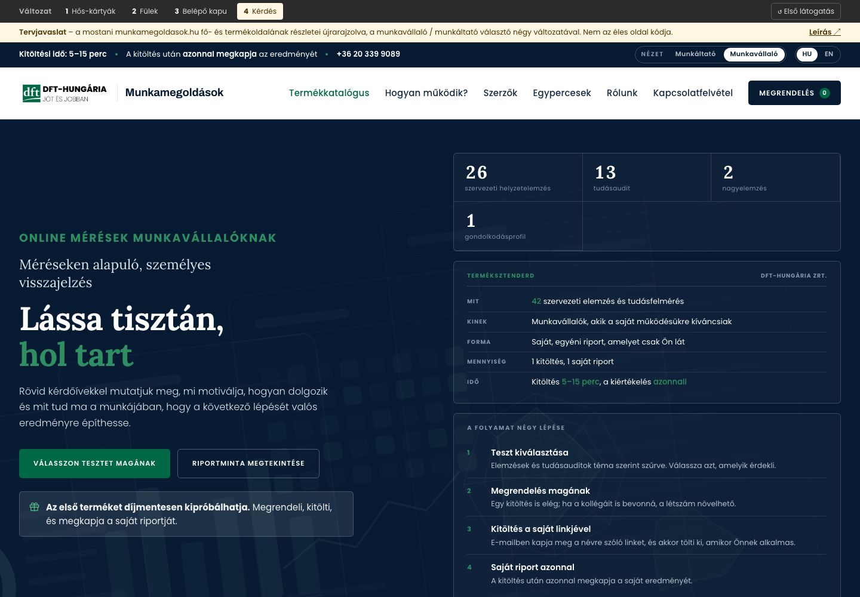
Task: Select variant 3 Belépő kapu tab
Action: click(201, 11)
